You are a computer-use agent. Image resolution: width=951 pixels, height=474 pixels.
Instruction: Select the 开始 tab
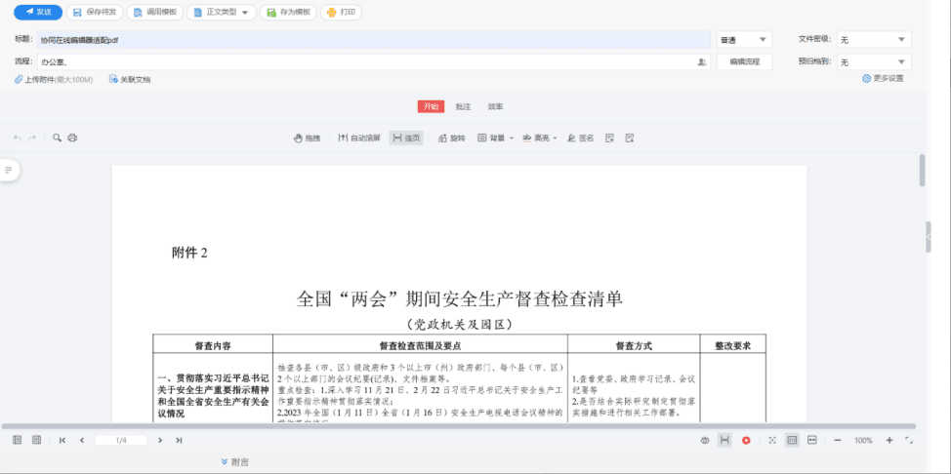click(x=431, y=106)
